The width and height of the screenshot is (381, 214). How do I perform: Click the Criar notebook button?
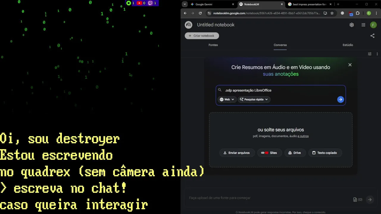click(202, 36)
